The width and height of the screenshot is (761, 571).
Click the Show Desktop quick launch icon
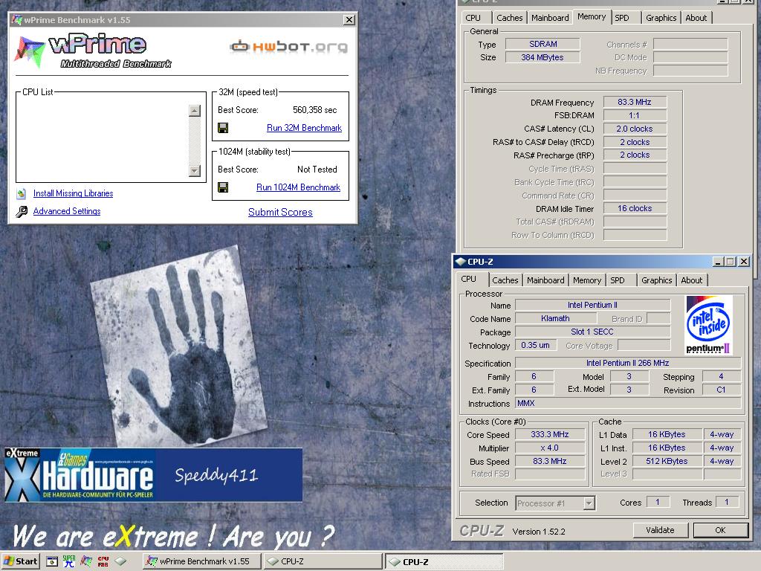52,562
